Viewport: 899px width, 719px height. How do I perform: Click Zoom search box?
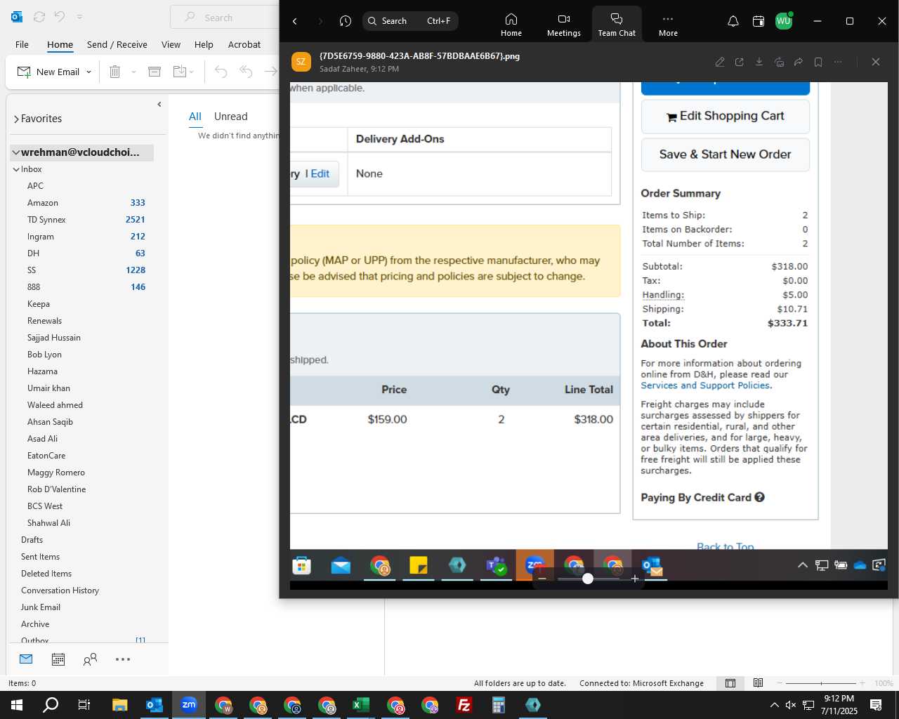(410, 21)
